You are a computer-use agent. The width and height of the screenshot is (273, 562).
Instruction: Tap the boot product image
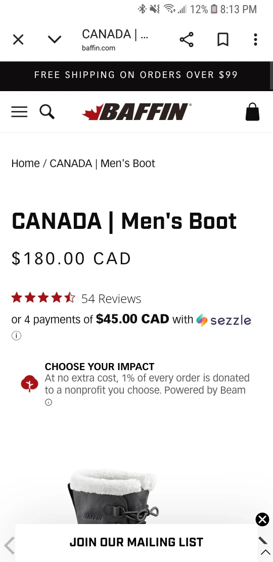pos(114,496)
